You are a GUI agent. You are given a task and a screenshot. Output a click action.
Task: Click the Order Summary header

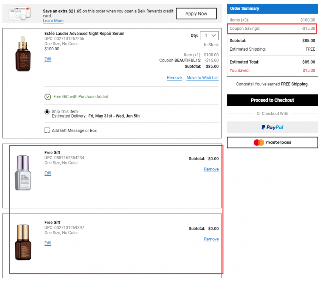(x=272, y=9)
